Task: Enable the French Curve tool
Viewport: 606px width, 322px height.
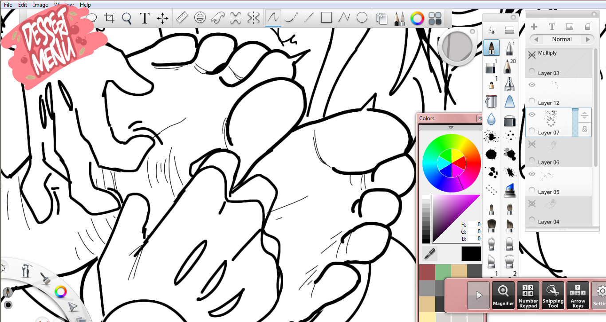Action: click(x=218, y=18)
